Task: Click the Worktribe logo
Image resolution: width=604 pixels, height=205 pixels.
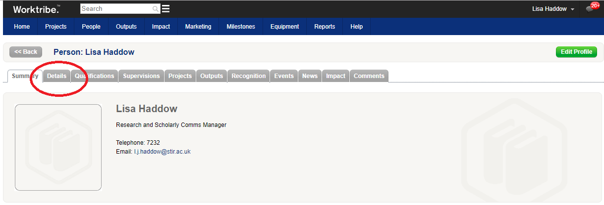Action: click(x=36, y=9)
